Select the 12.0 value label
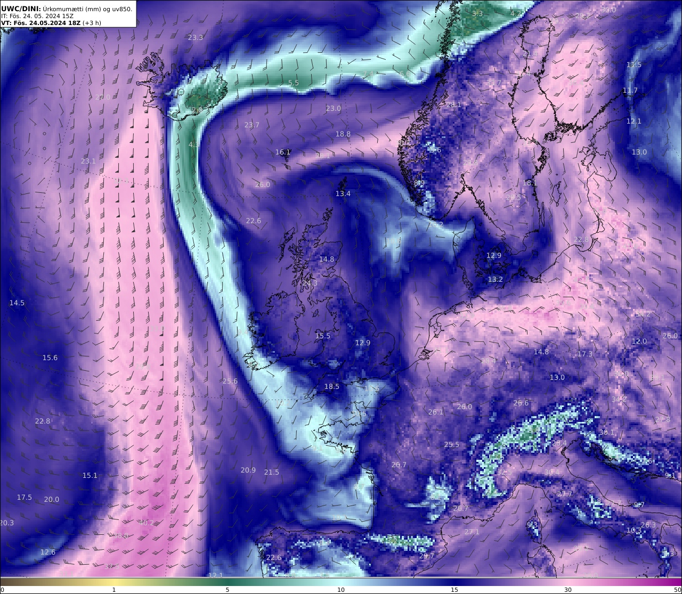Viewport: 682px width, 594px height. 639,341
